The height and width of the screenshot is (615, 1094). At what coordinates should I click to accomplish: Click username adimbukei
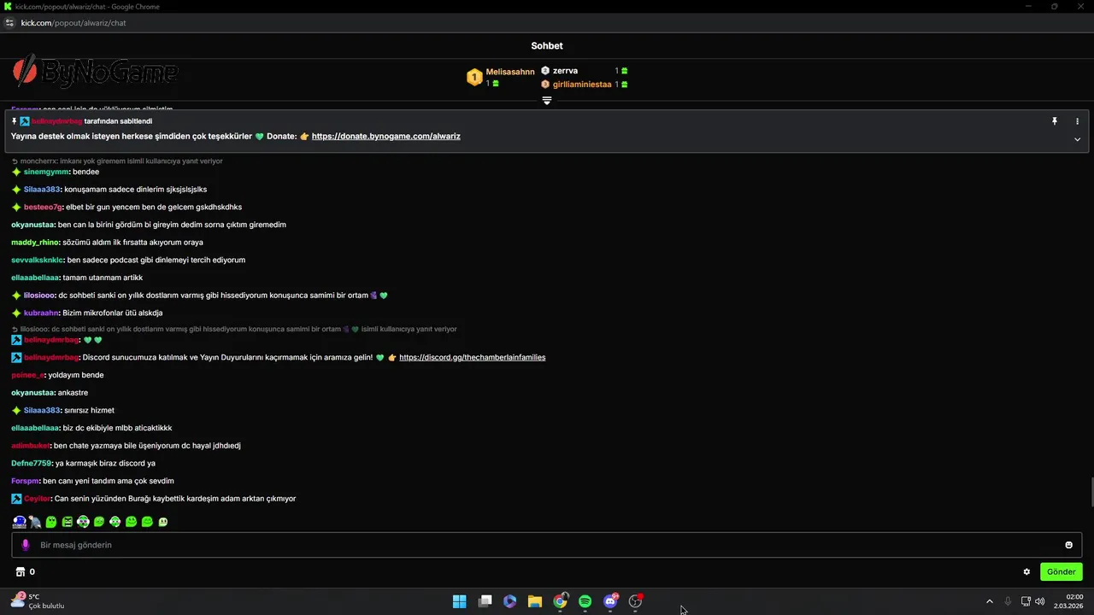pyautogui.click(x=31, y=446)
